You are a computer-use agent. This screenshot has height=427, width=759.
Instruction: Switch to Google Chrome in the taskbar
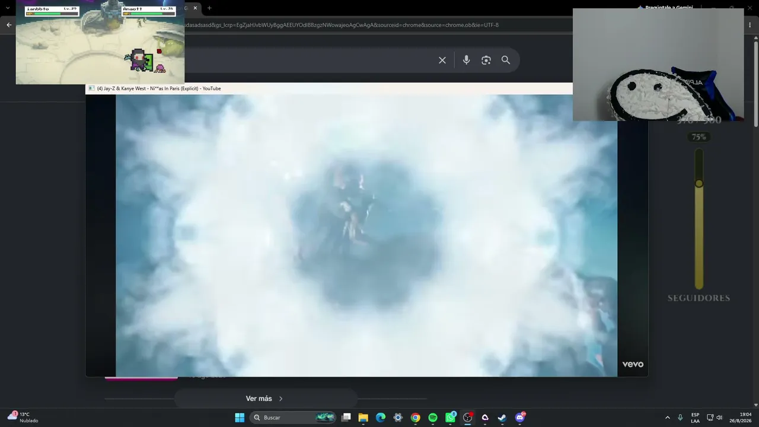[416, 418]
